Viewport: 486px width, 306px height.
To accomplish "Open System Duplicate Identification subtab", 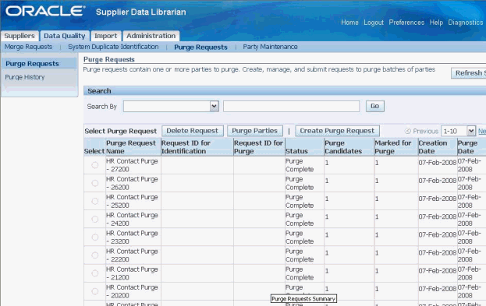I will point(113,47).
